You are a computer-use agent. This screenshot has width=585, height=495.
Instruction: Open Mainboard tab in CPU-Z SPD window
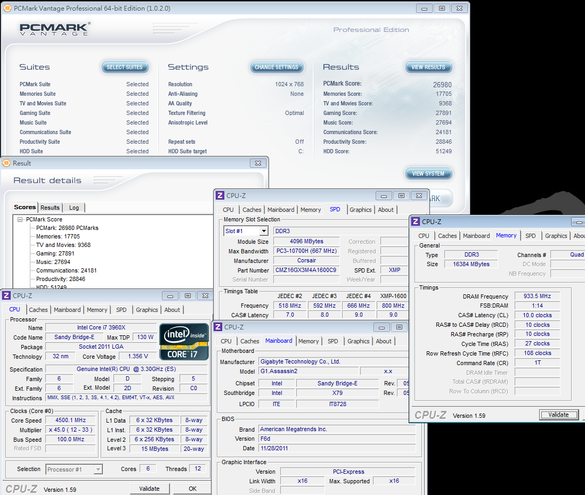click(281, 210)
